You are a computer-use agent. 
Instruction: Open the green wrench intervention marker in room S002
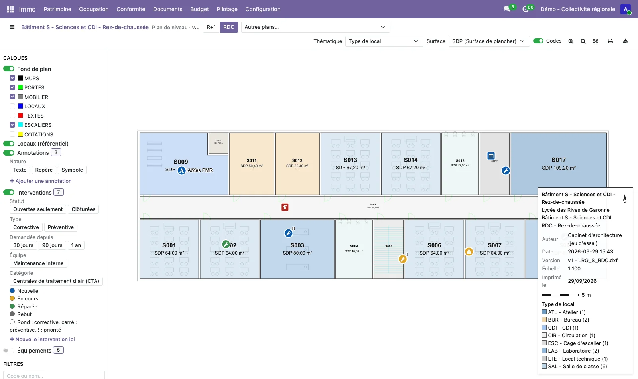point(226,244)
